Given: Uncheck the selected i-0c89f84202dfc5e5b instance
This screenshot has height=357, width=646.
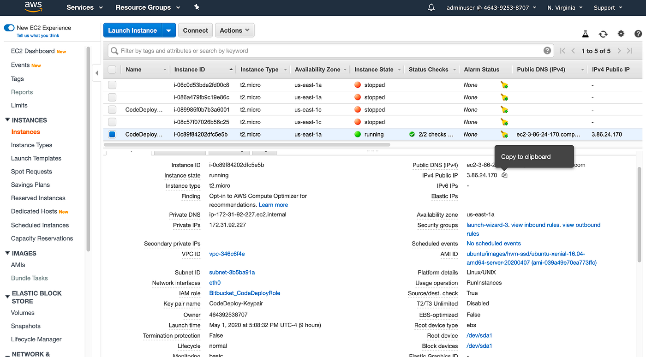Looking at the screenshot, I should pyautogui.click(x=112, y=134).
